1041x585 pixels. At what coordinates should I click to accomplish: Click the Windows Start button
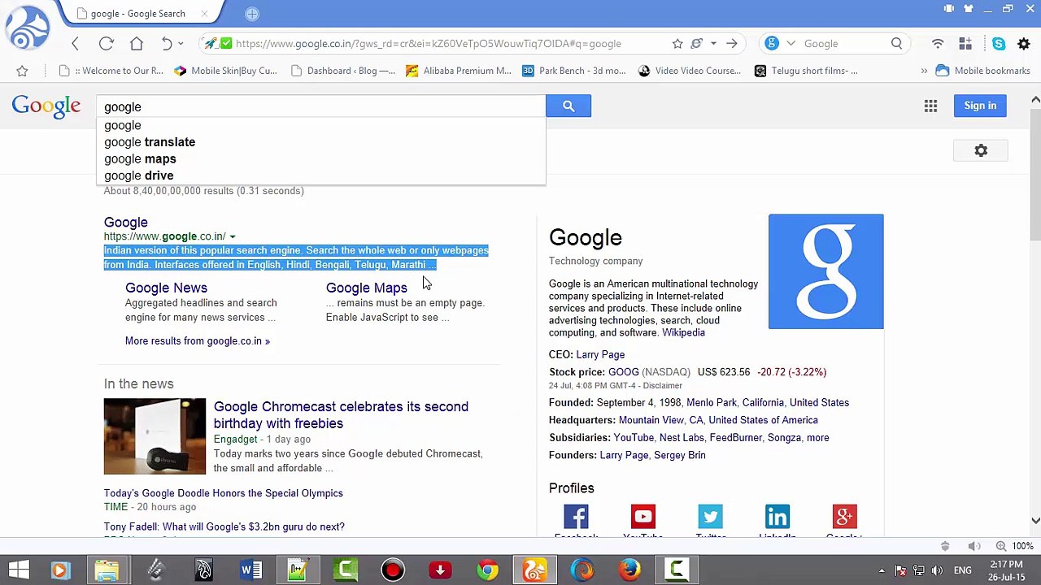(x=19, y=570)
